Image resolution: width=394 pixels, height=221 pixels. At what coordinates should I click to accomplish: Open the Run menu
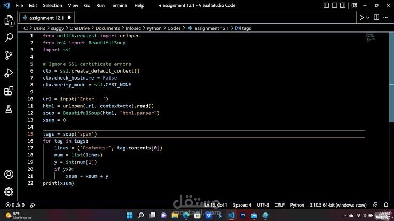pos(100,5)
